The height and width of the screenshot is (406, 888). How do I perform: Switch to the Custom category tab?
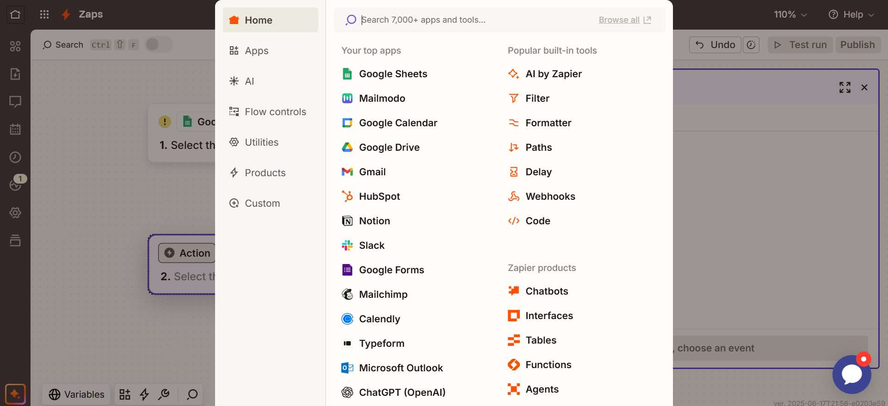pyautogui.click(x=271, y=203)
